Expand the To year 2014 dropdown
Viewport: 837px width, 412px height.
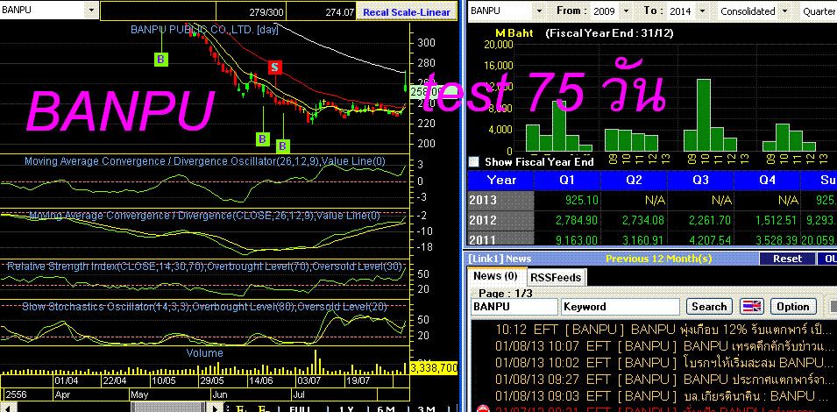tap(702, 11)
